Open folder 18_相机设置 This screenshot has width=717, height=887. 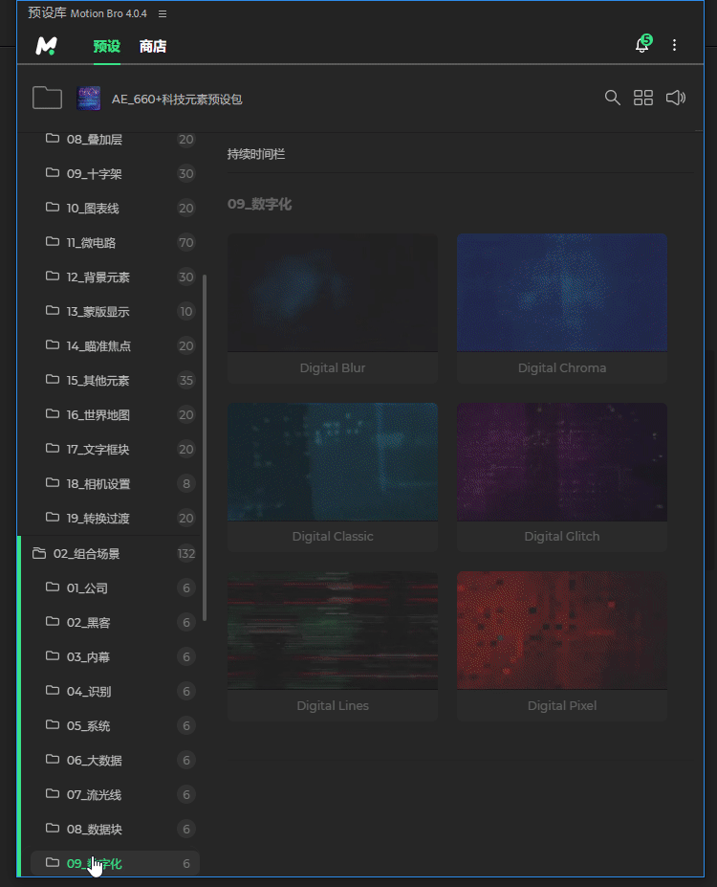(115, 484)
